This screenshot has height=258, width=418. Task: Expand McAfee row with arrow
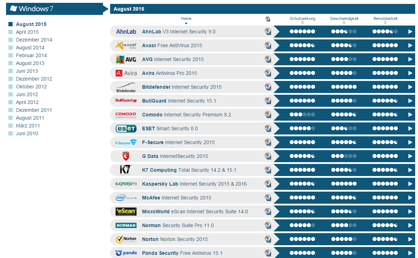[410, 198]
